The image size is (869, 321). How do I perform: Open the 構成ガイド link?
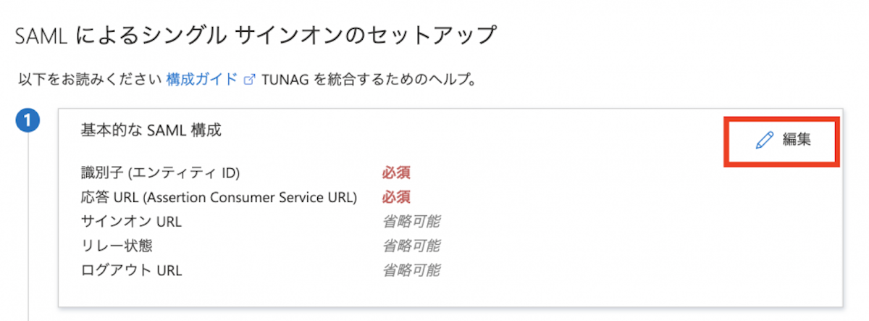tap(201, 79)
